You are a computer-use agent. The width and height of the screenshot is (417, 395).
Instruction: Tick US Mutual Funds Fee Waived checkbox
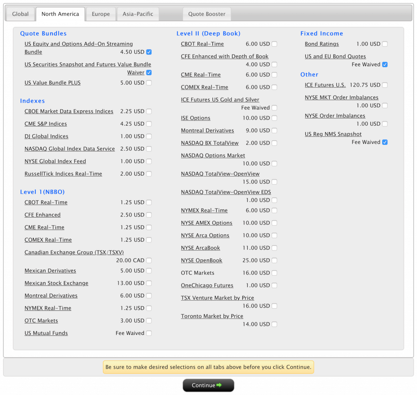(149, 333)
